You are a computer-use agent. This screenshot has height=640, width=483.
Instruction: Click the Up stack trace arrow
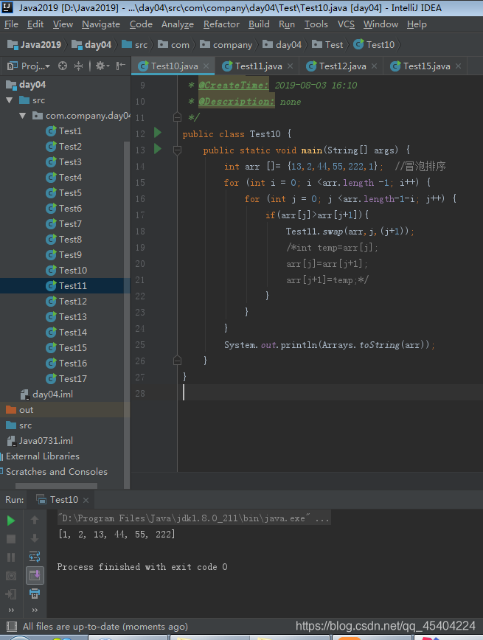tap(35, 520)
